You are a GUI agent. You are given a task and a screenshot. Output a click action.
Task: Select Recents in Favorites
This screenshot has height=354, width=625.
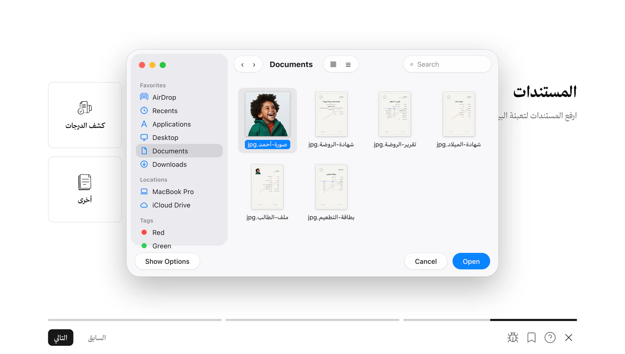(x=179, y=111)
